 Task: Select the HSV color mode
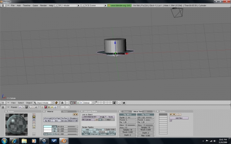tap(50, 134)
